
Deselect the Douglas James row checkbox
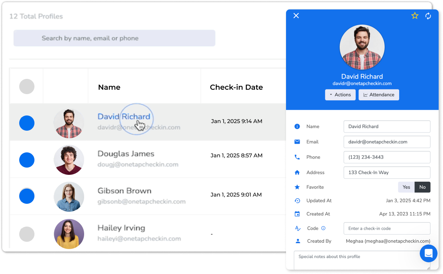click(27, 160)
